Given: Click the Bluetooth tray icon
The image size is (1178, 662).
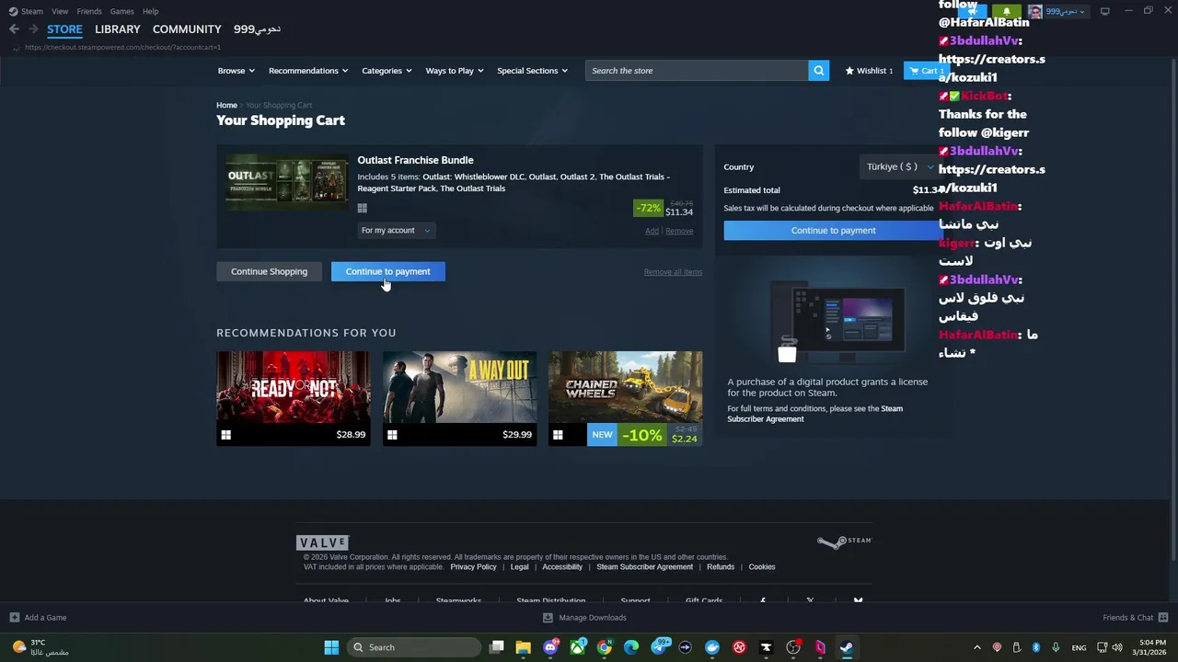Looking at the screenshot, I should click(x=1035, y=647).
